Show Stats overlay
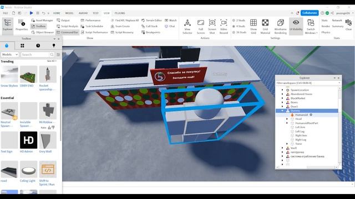 point(324,20)
